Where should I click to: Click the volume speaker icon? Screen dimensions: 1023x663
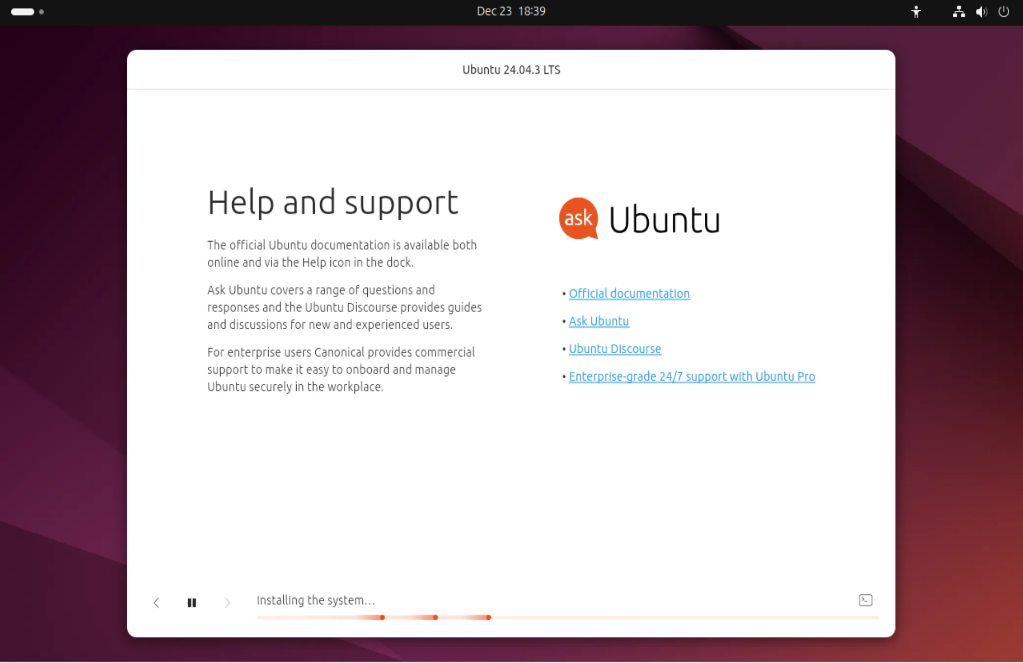(981, 11)
